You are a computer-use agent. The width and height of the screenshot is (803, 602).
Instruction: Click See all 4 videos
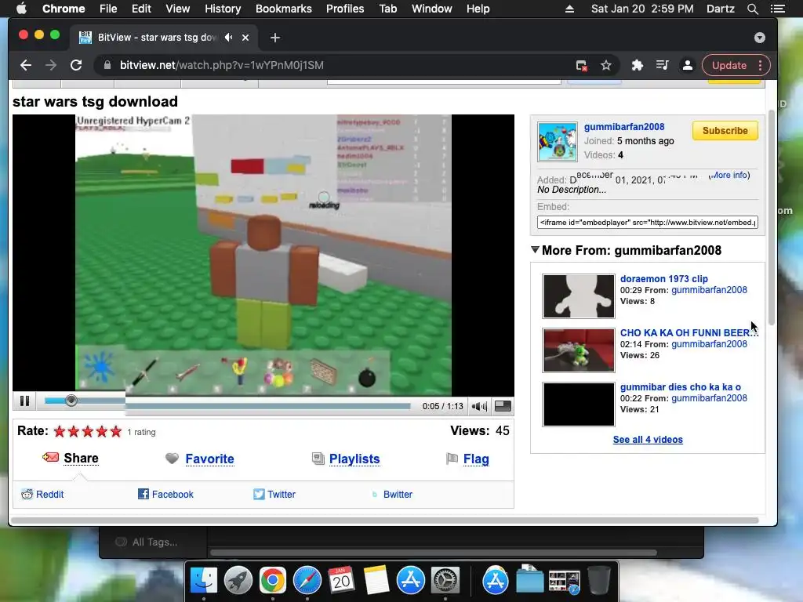coord(647,440)
